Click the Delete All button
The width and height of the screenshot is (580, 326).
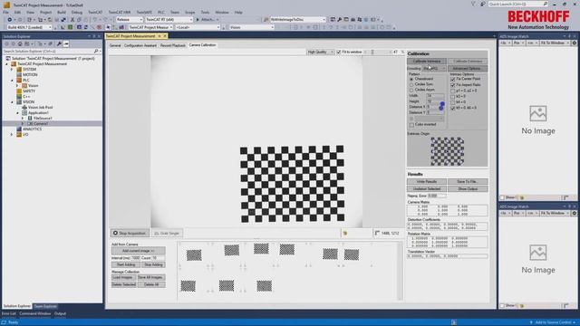[x=151, y=284]
